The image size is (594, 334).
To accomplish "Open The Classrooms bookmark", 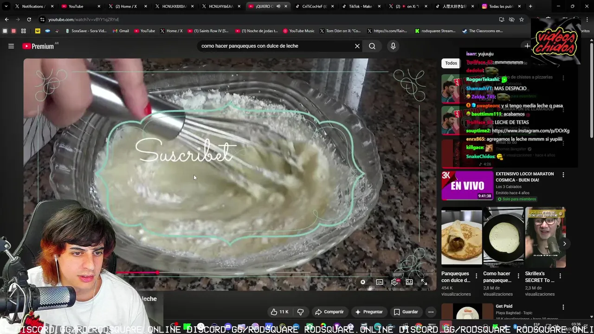I will (x=482, y=31).
